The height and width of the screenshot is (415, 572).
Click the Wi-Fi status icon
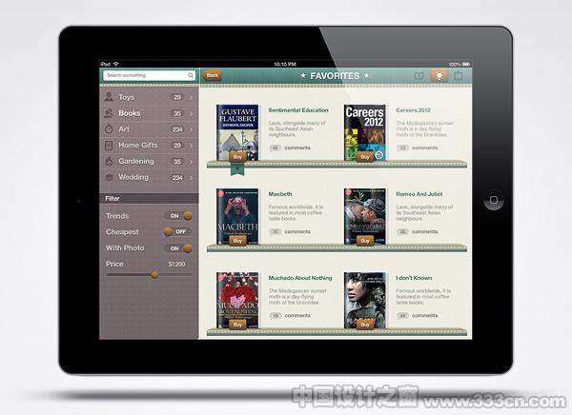116,64
